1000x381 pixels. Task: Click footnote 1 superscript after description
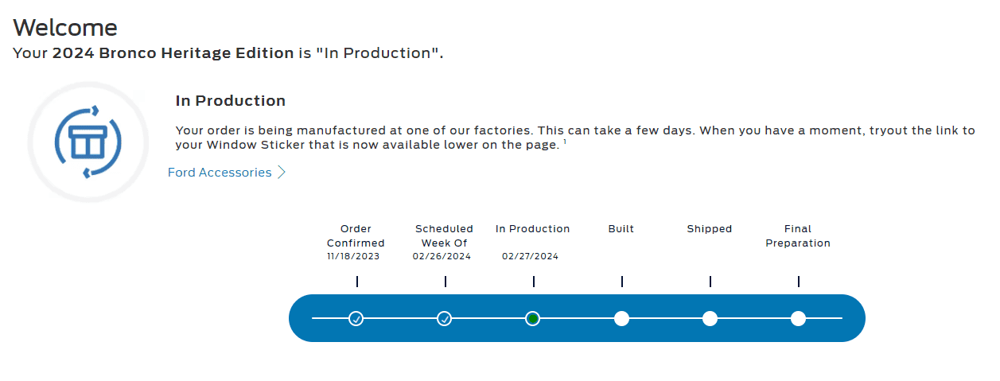point(565,142)
